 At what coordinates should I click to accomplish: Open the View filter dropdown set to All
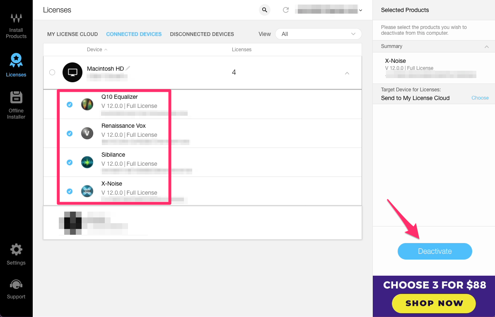coord(318,34)
